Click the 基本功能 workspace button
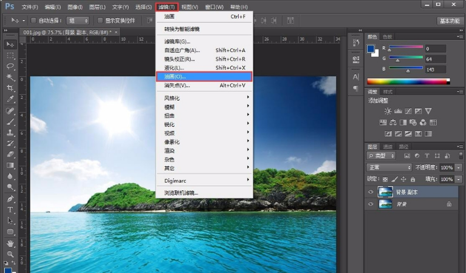The height and width of the screenshot is (273, 466). tap(450, 21)
